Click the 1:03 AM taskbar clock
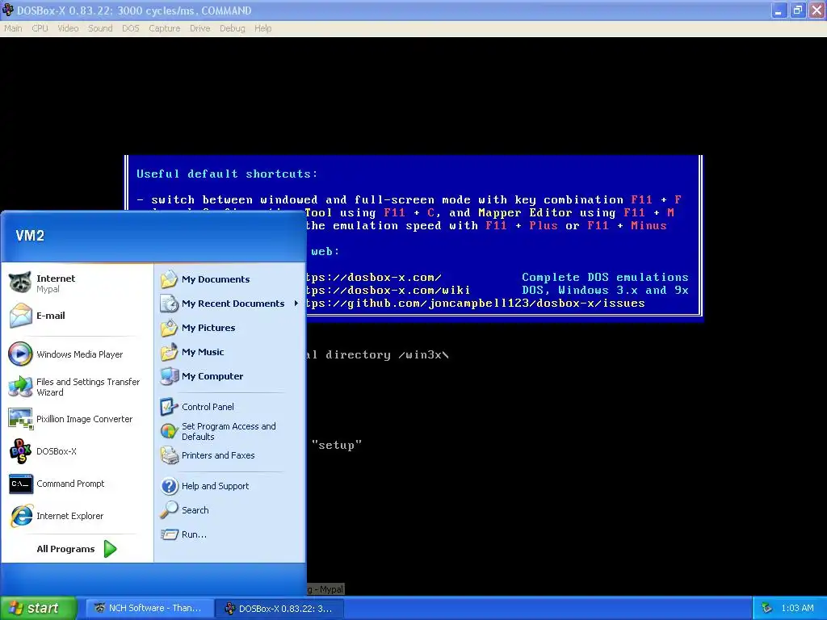The width and height of the screenshot is (827, 620). click(x=797, y=609)
